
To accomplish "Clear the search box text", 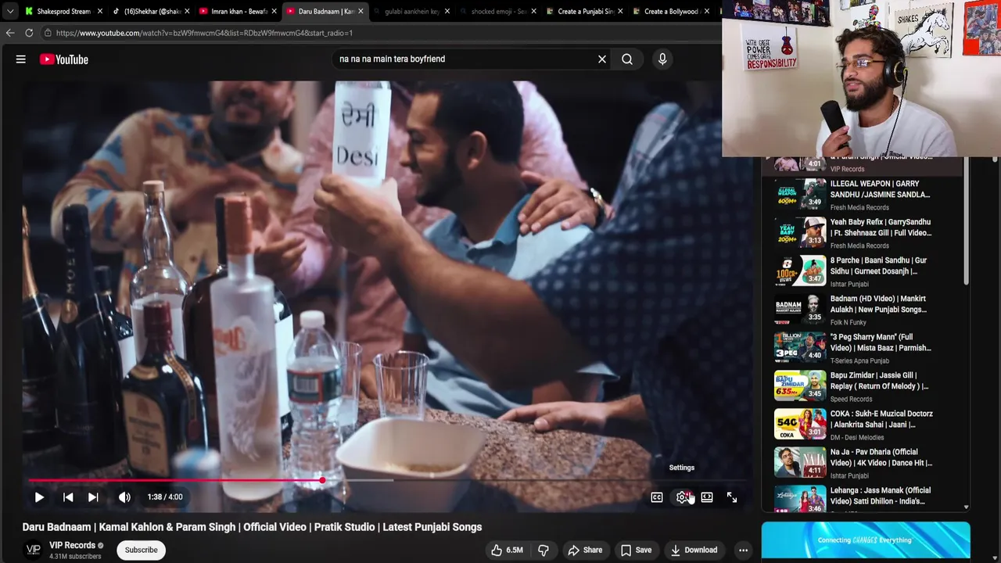I will click(602, 59).
